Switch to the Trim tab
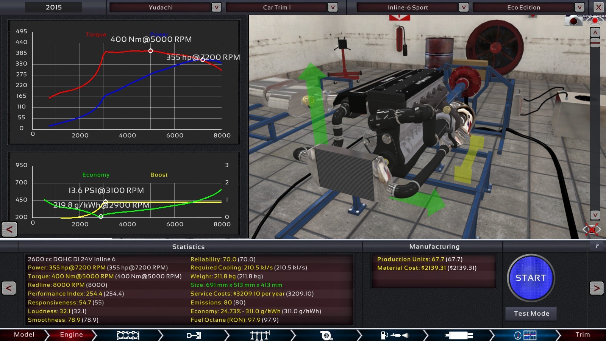 click(583, 335)
